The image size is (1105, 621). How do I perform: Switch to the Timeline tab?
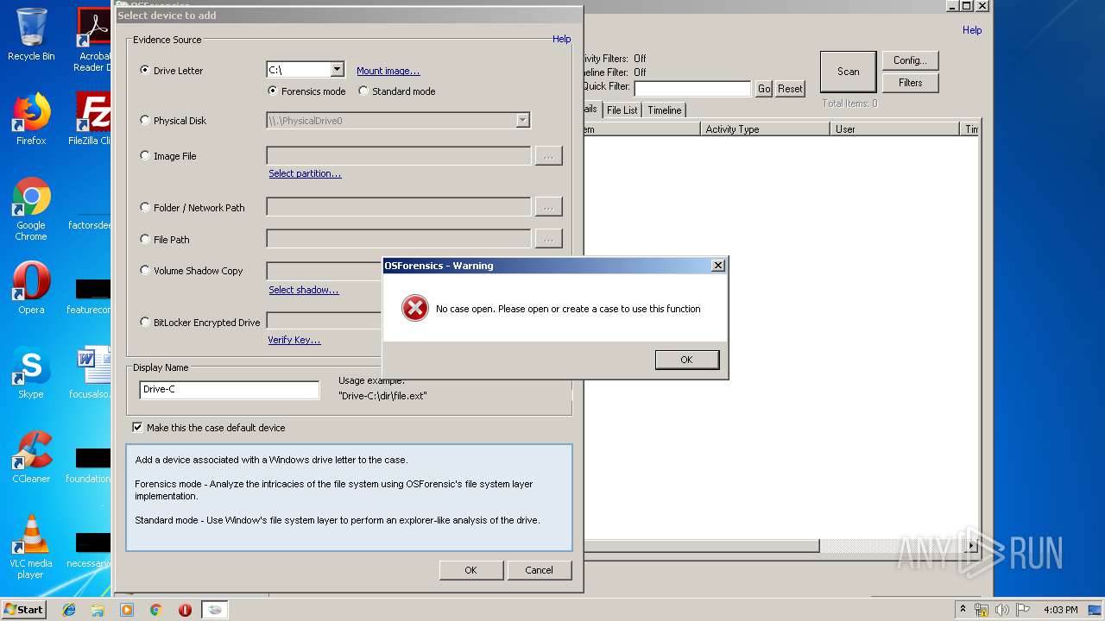coord(664,110)
